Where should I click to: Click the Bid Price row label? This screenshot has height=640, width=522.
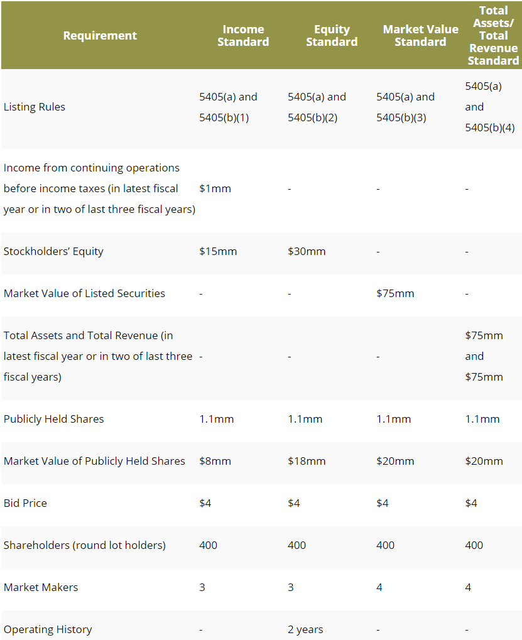(x=25, y=503)
